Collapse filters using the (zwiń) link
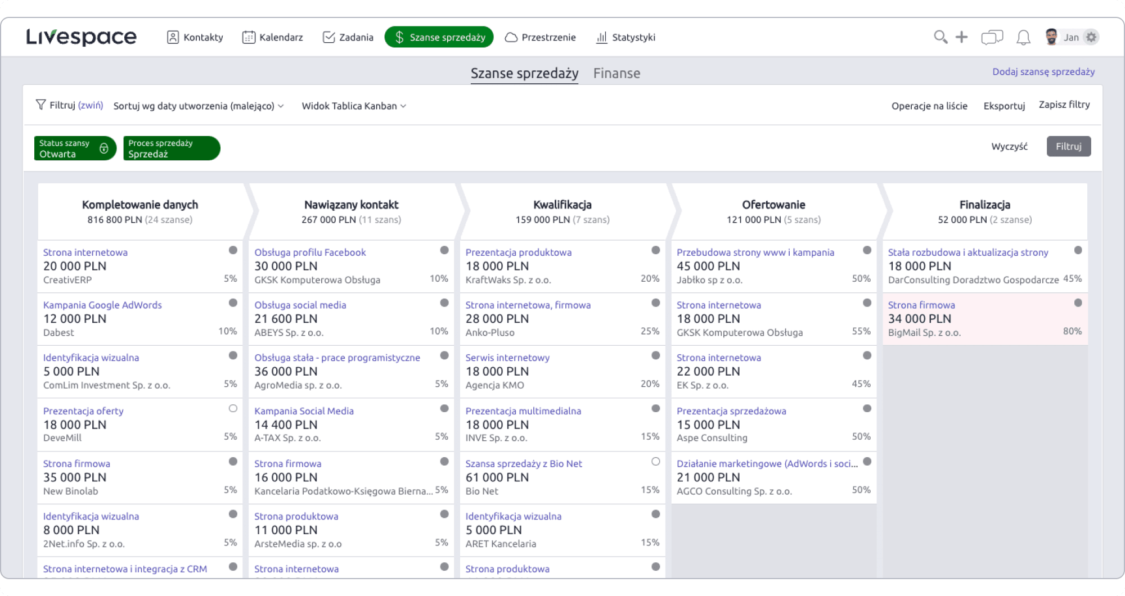 (91, 105)
